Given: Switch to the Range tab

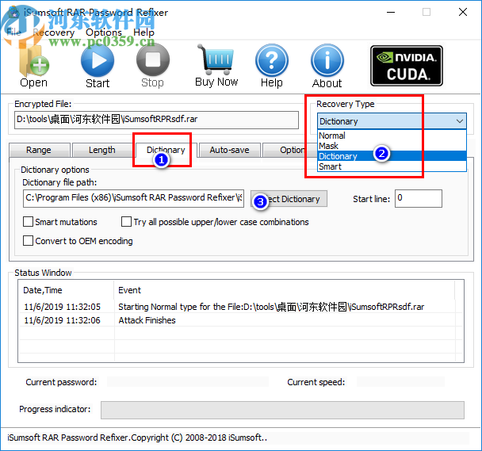Looking at the screenshot, I should 39,150.
